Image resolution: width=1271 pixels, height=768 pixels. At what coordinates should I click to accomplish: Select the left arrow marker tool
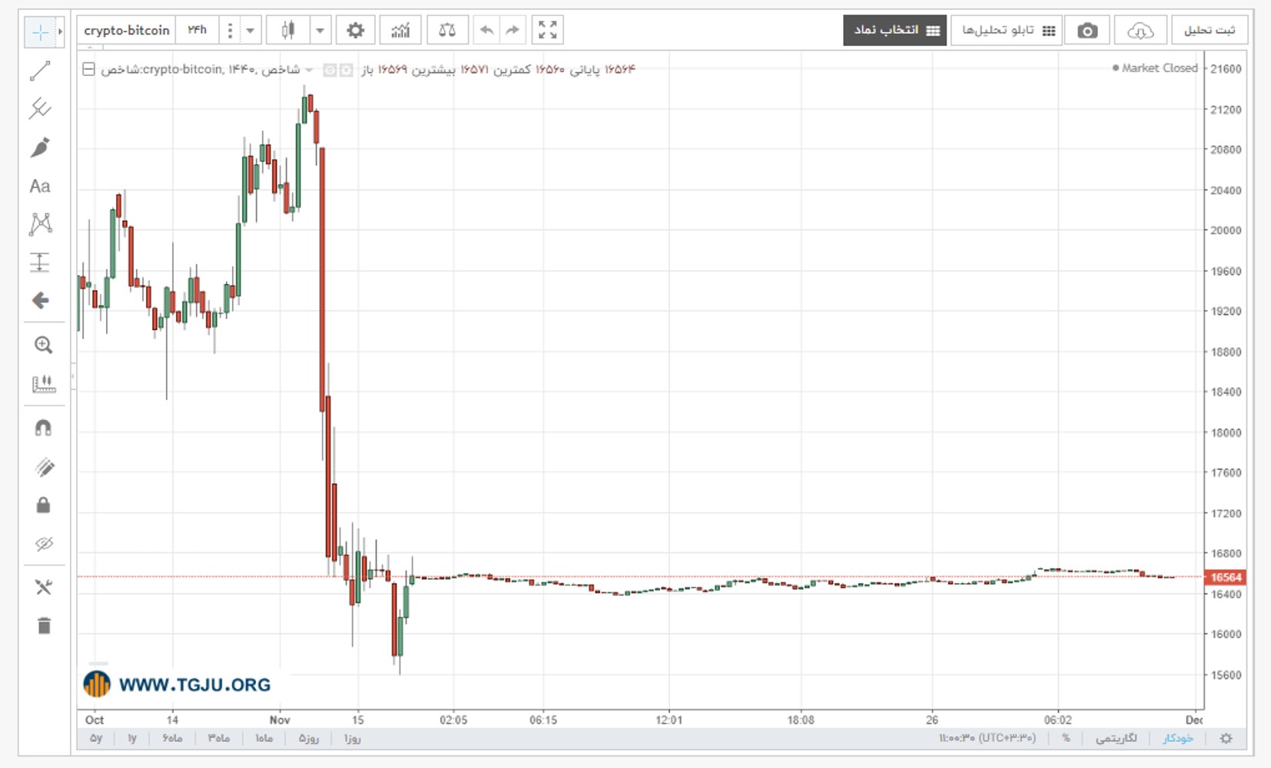40,300
